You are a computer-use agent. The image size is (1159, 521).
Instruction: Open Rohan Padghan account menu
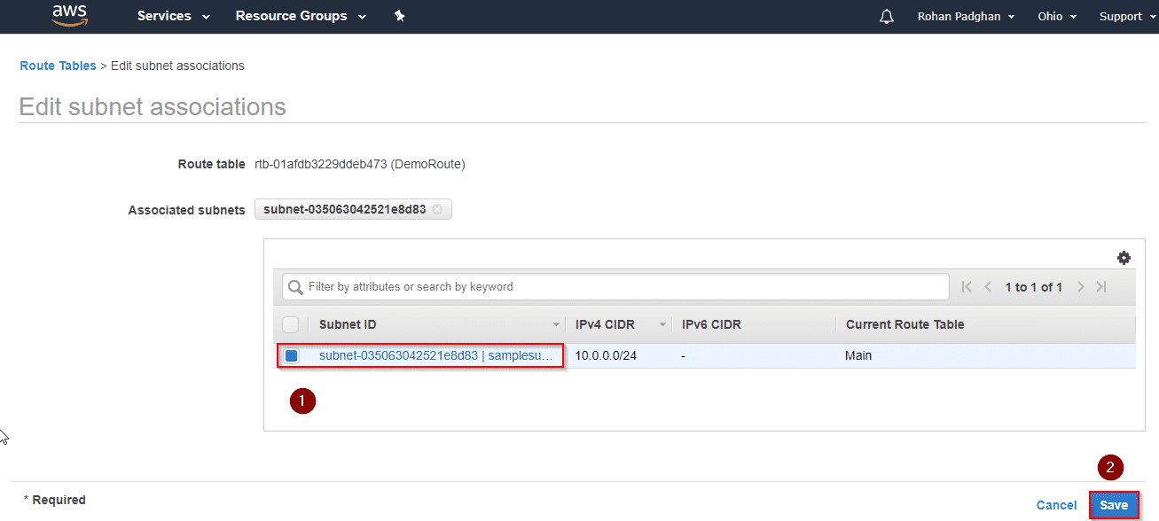pos(966,17)
